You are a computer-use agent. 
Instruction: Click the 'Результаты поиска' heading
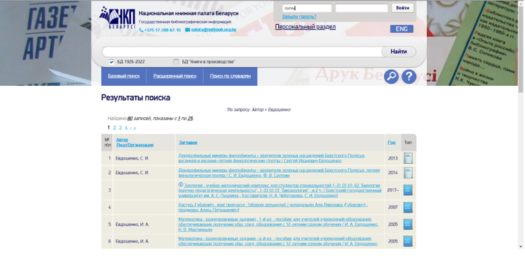(136, 98)
